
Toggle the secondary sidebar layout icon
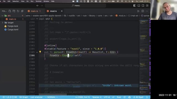pyautogui.click(x=143, y=5)
